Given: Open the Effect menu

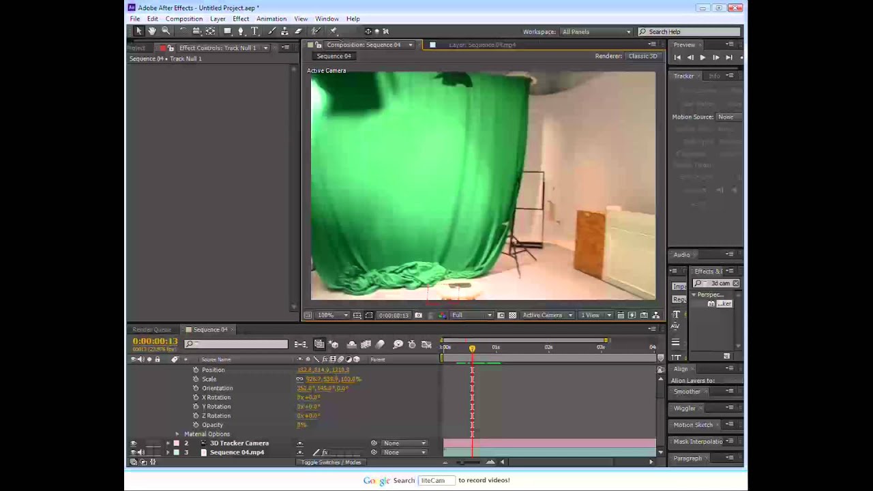Looking at the screenshot, I should tap(241, 18).
